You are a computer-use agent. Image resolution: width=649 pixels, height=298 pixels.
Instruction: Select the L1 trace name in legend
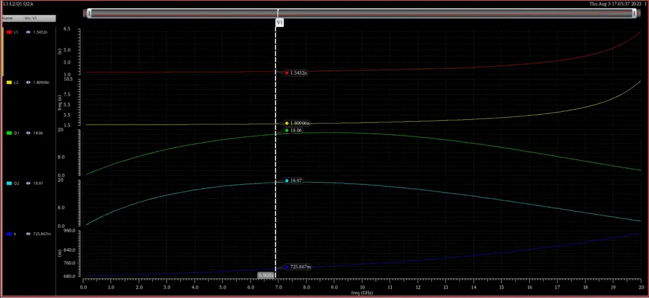click(x=16, y=32)
